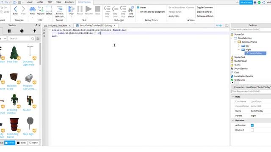This screenshot has height=152, width=271.
Task: Undock the Toolbox panel
Action: coord(36,25)
